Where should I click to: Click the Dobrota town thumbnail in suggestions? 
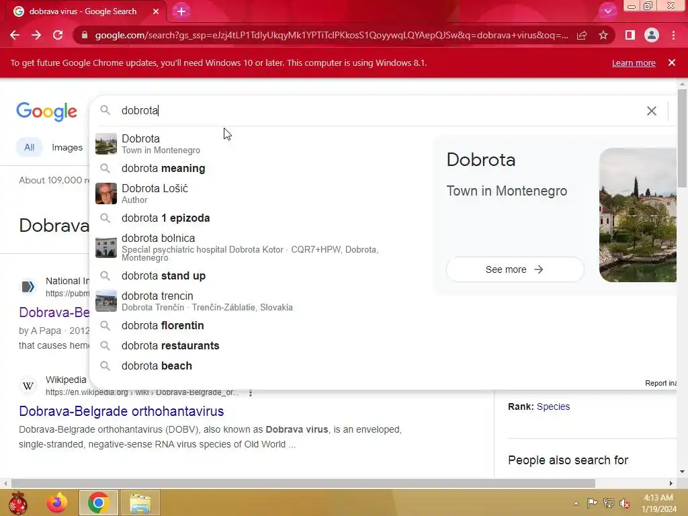(x=105, y=144)
